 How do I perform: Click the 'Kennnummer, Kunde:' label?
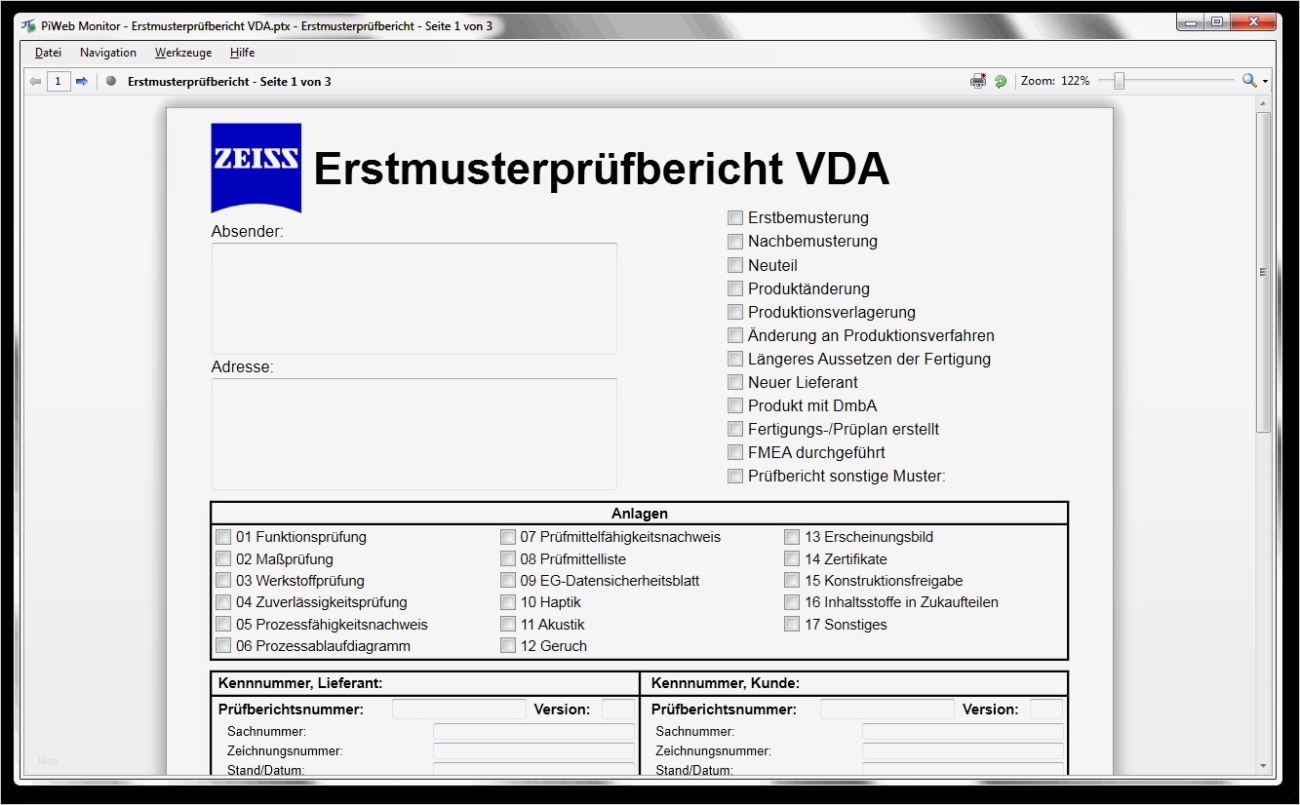726,683
